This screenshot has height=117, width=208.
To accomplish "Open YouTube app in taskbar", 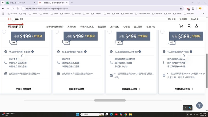I will [x=116, y=114].
